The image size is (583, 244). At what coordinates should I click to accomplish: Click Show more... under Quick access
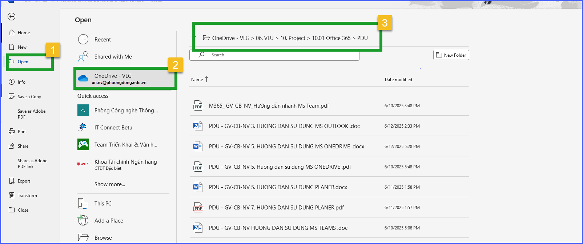110,184
